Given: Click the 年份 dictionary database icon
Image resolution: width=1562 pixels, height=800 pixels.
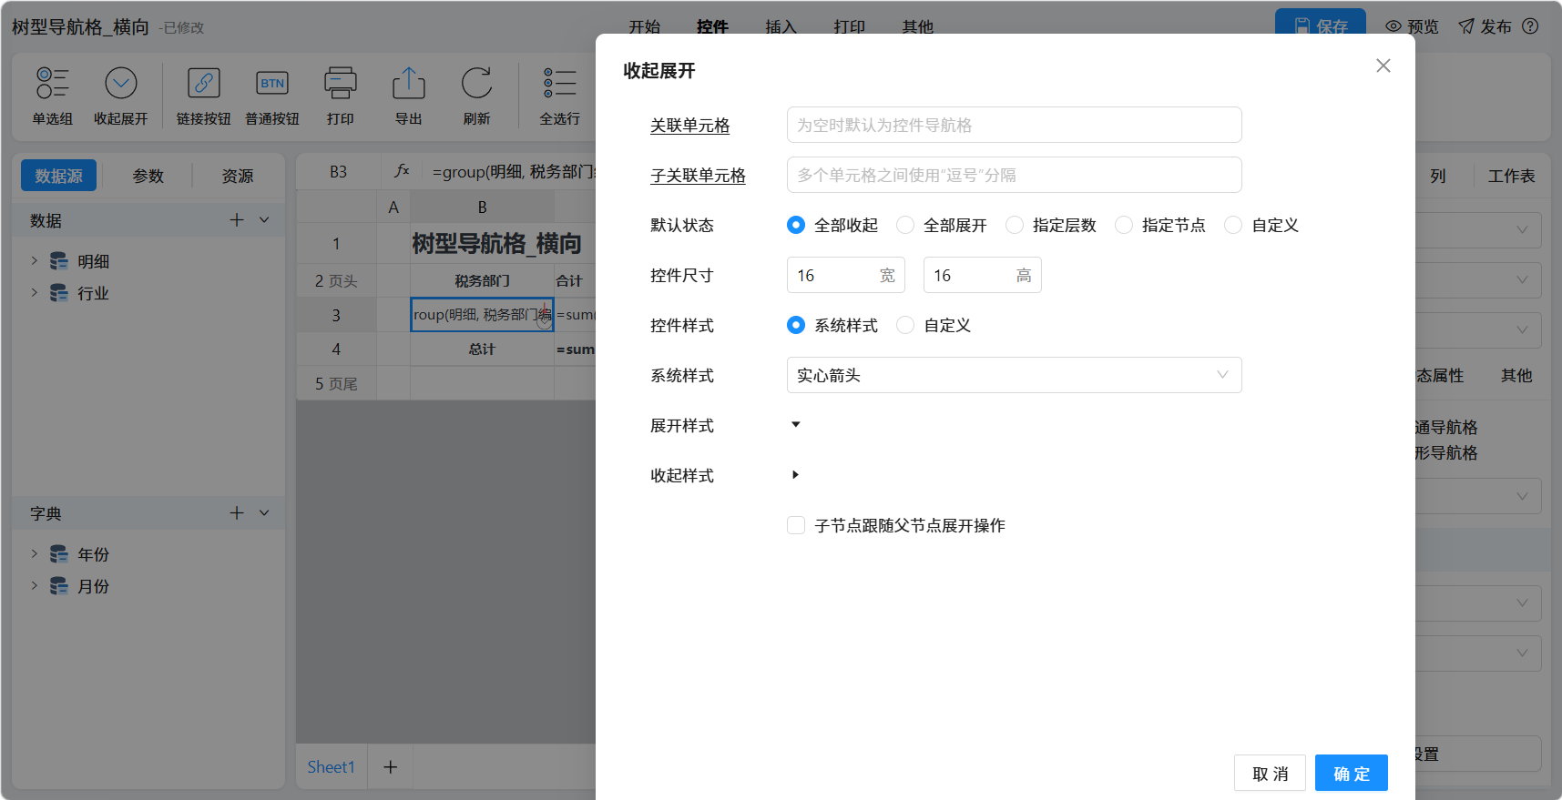Looking at the screenshot, I should coord(59,554).
